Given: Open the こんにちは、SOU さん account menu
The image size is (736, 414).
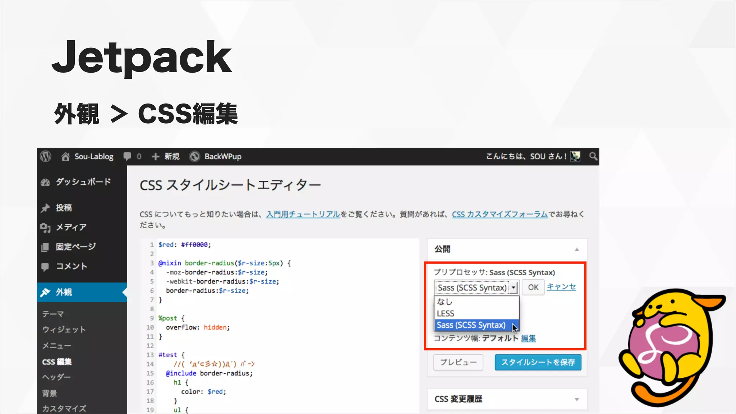Looking at the screenshot, I should coord(526,156).
